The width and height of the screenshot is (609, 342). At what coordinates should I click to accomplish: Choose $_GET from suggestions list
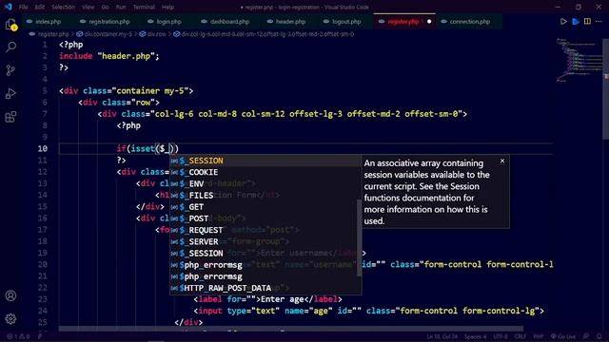[265, 207]
